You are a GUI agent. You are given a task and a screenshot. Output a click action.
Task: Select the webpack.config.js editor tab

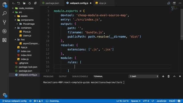[79, 3]
